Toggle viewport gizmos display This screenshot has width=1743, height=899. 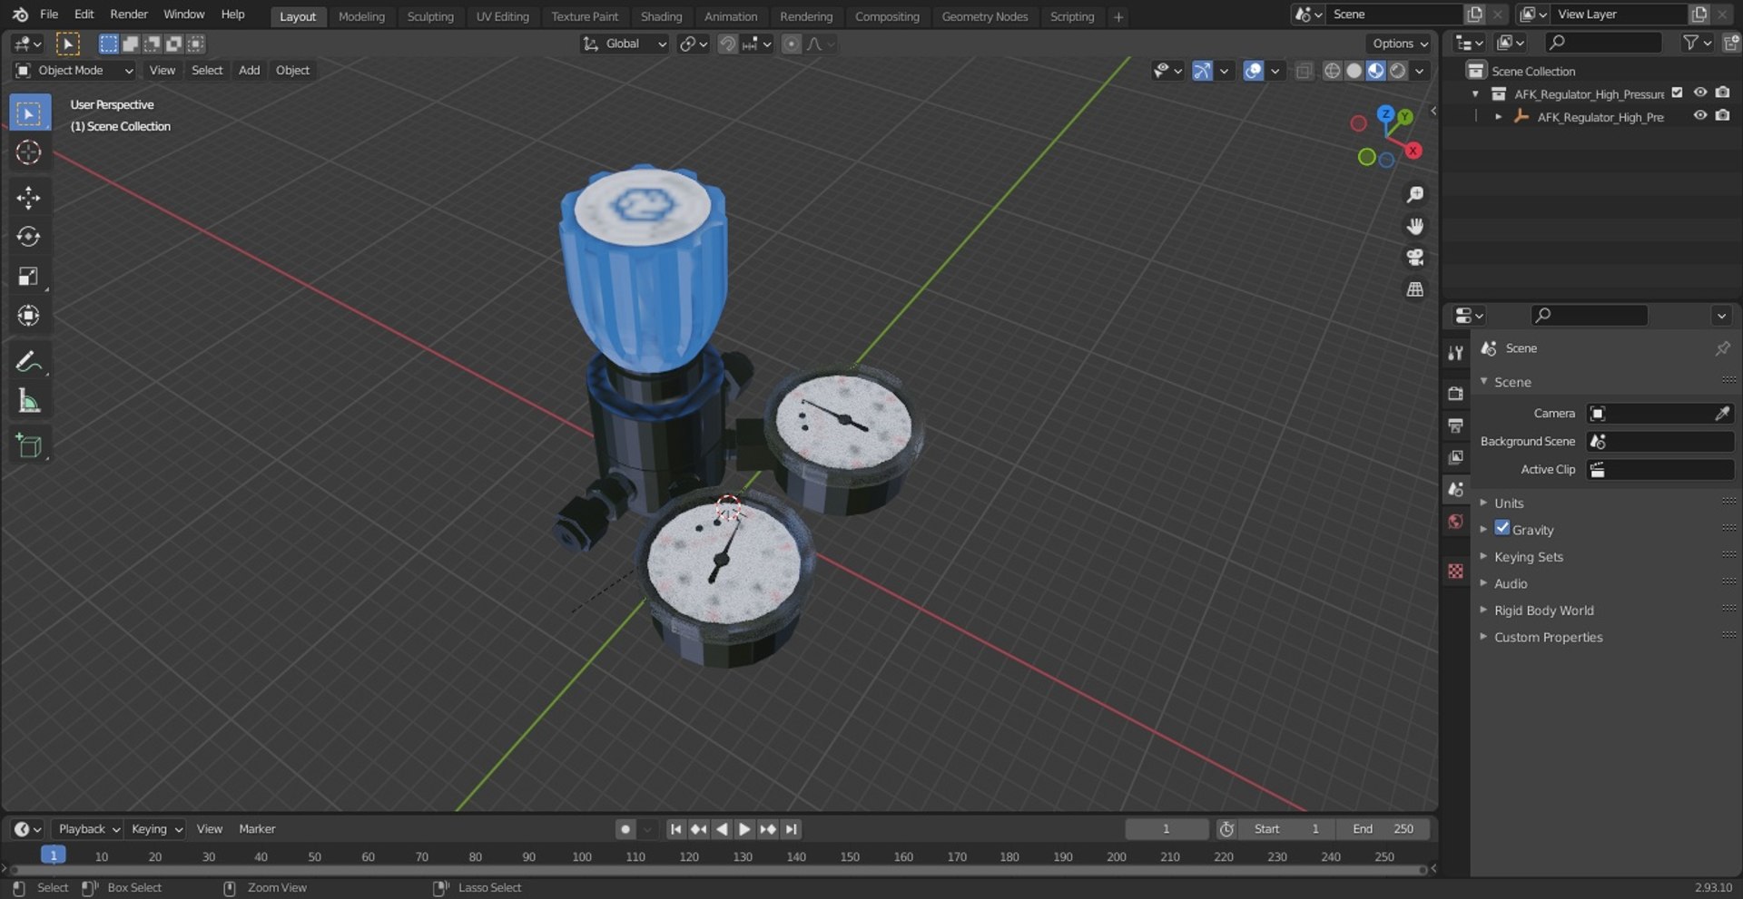coord(1202,71)
